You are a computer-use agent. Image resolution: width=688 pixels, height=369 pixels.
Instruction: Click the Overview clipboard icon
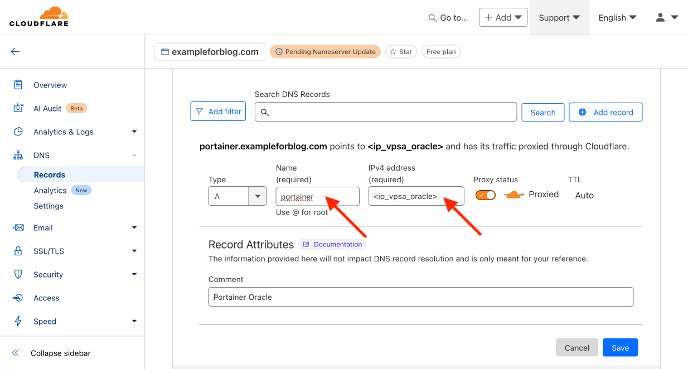point(18,85)
